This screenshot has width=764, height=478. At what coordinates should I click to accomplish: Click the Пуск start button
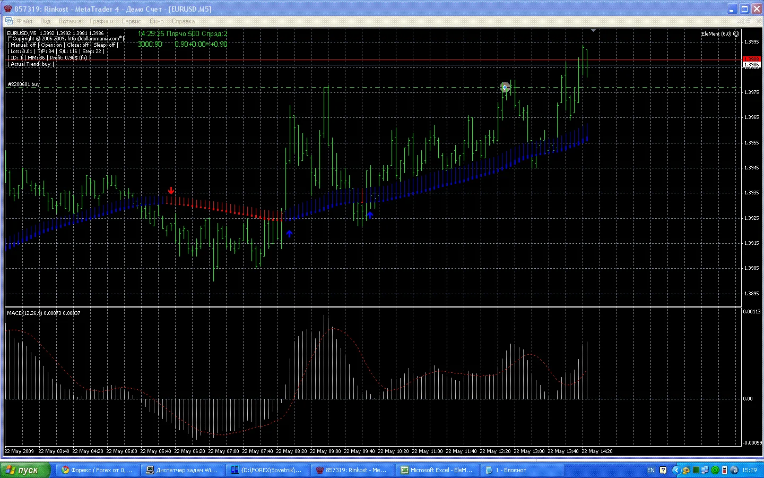25,470
